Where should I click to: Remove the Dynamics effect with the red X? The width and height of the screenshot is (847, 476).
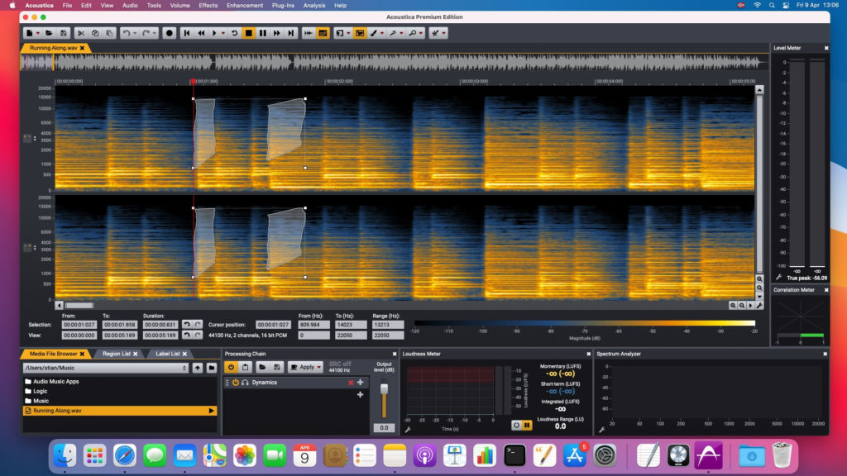tap(351, 383)
